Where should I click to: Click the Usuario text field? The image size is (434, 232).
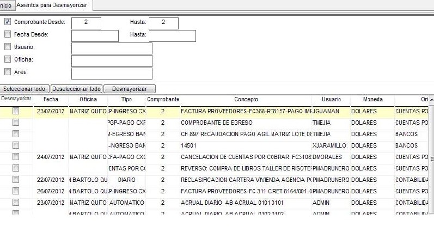point(112,48)
